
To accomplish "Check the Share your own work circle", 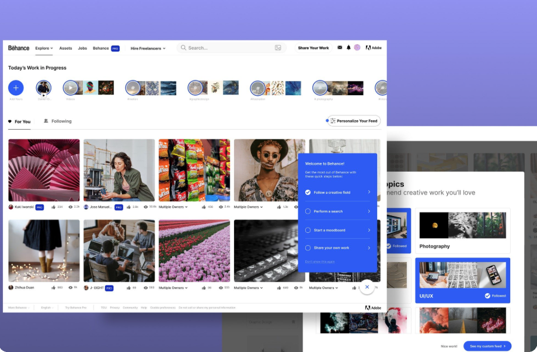I will tap(308, 248).
